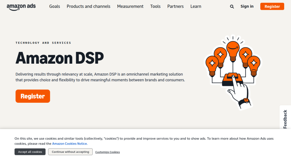
Task: Click the Technology and Services label
Action: pos(43,43)
